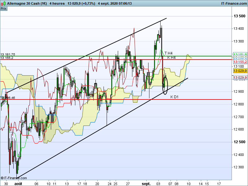Select the 13 155,2 left line label
This screenshot has width=248, height=186.
pos(7,58)
